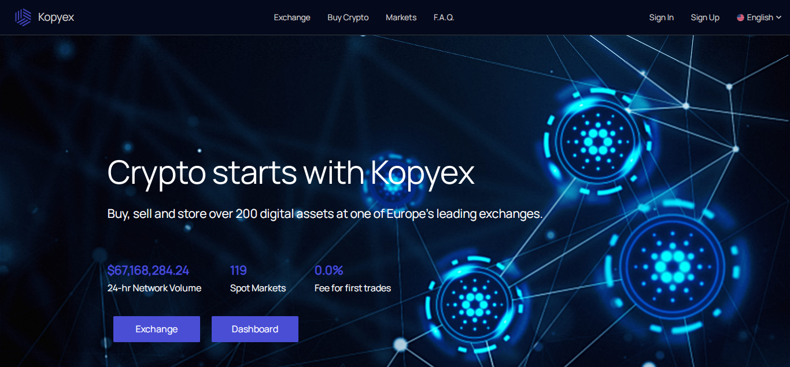The image size is (790, 367).
Task: Click the Sign In link
Action: coord(662,17)
